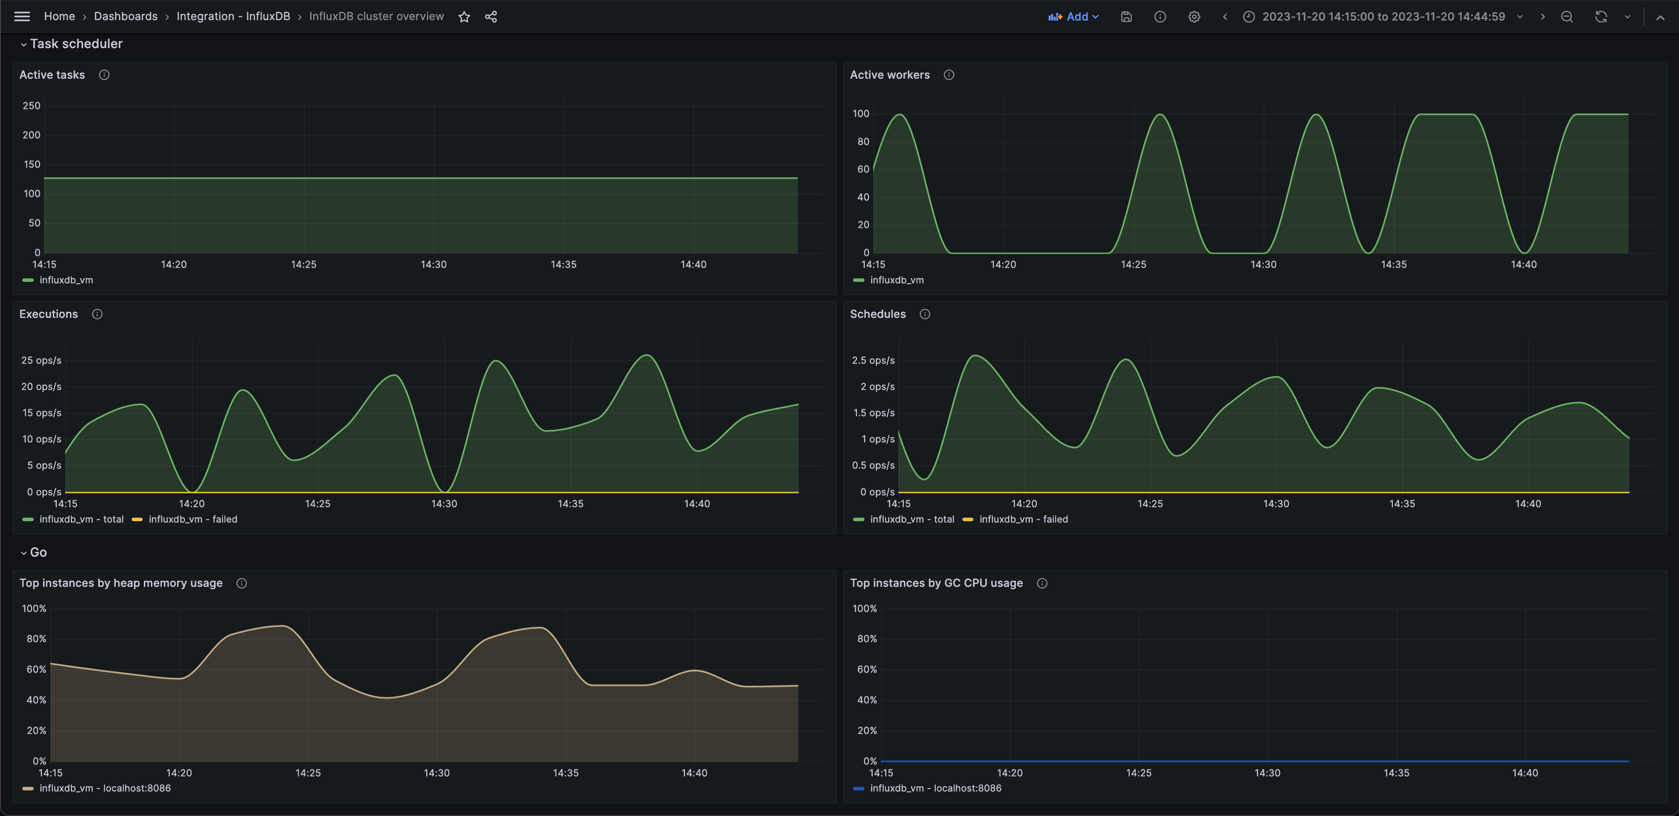Select the Dashboards breadcrumb

125,16
